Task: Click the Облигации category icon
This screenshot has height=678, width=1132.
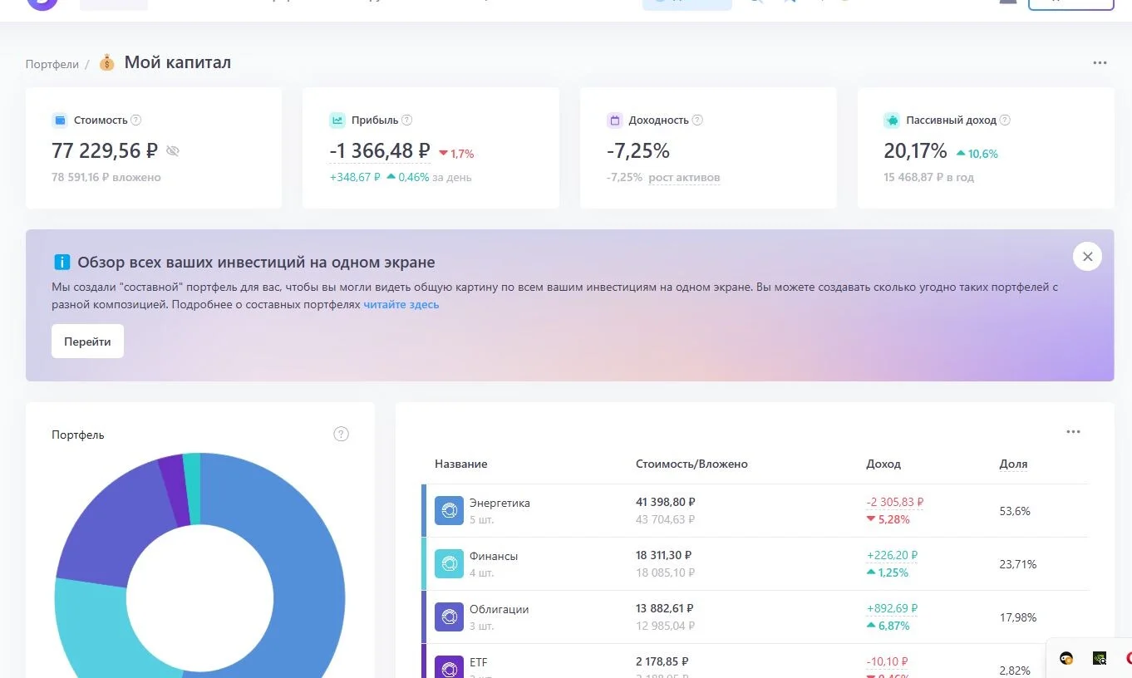Action: click(x=449, y=617)
